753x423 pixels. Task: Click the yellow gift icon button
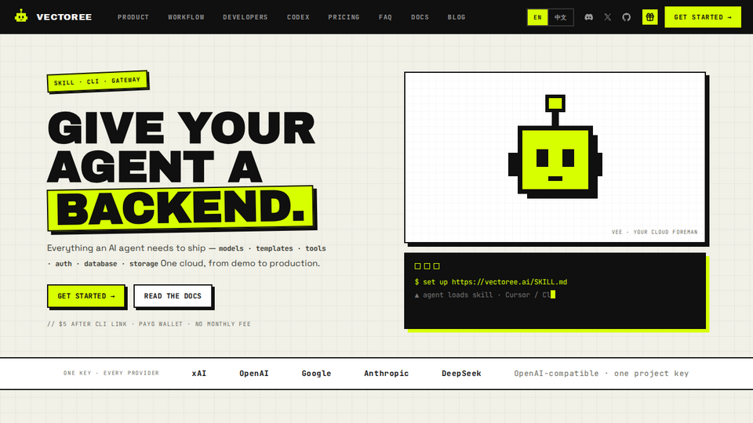coord(649,16)
